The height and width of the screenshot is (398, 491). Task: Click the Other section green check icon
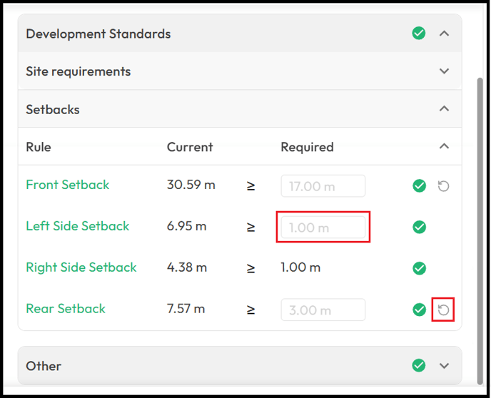point(419,365)
